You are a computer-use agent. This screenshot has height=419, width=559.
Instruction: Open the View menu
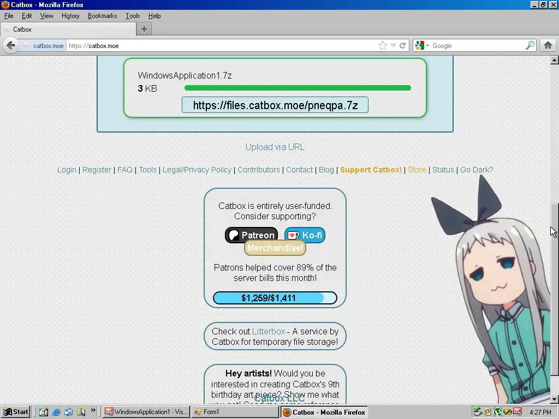(x=46, y=16)
